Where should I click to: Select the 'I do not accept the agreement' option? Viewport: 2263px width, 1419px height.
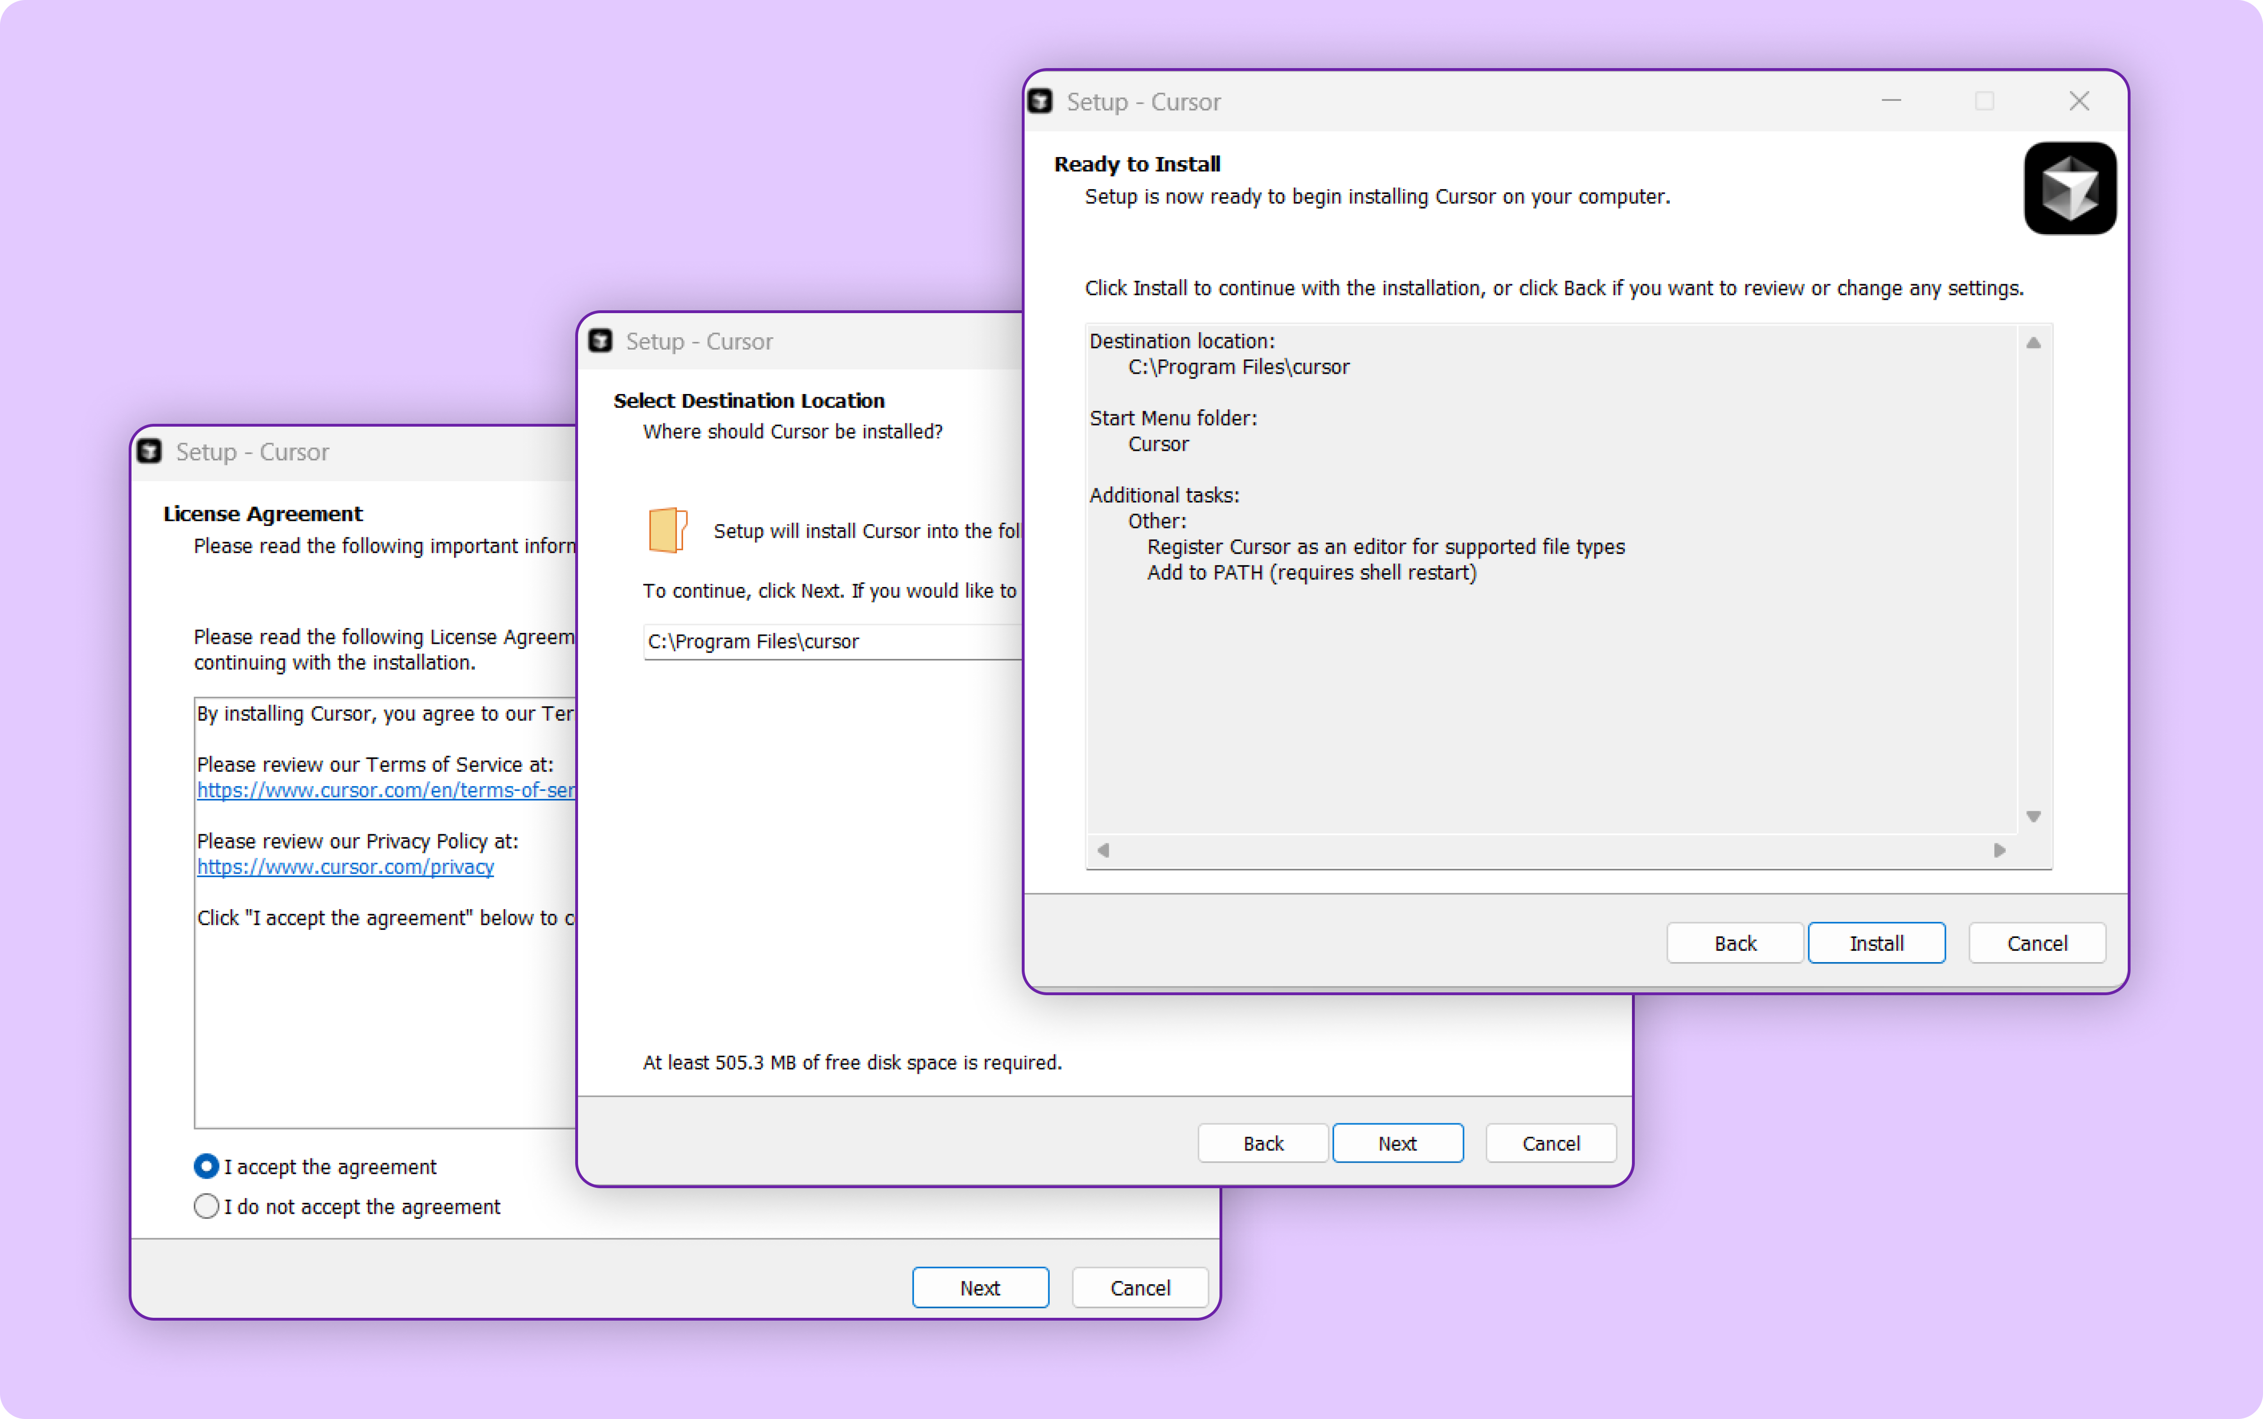206,1206
